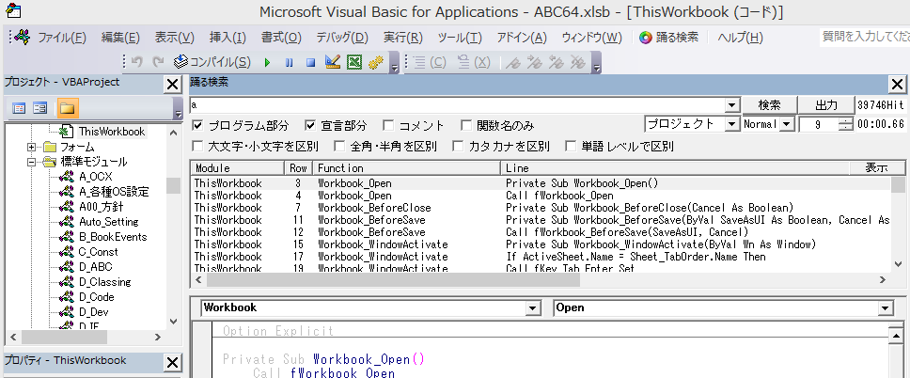The width and height of the screenshot is (910, 378).
Task: Enable 大文字・小文字を区別 checkbox
Action: tap(198, 147)
